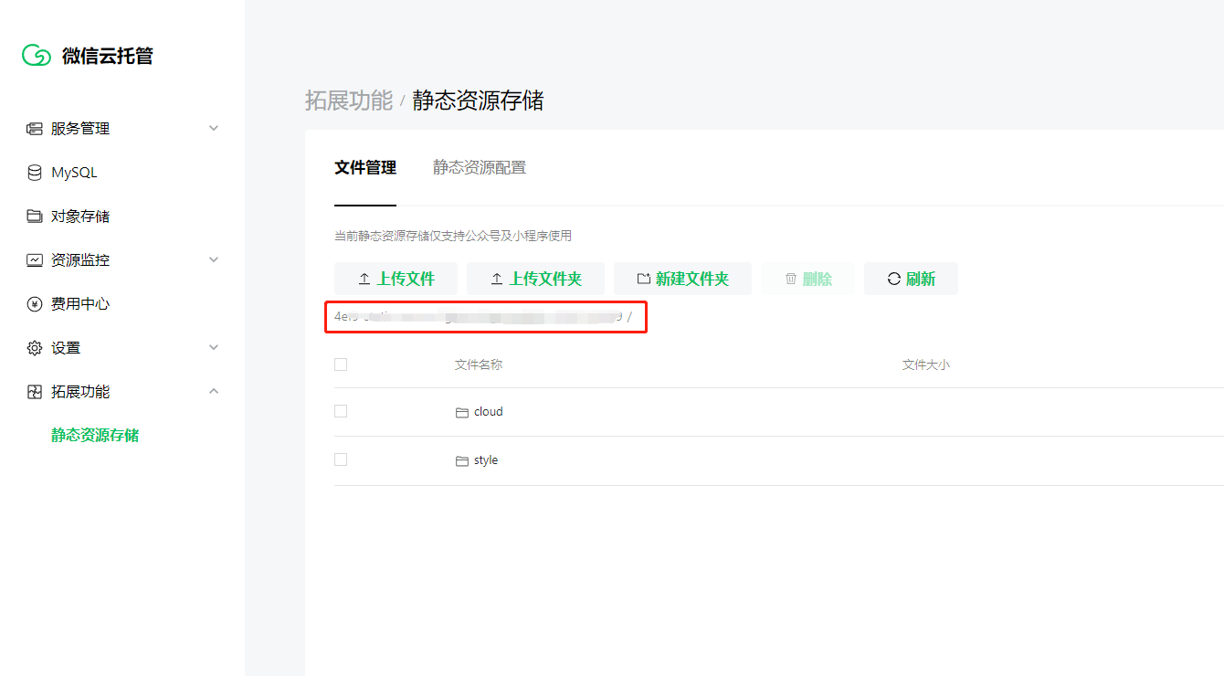This screenshot has height=676, width=1224.
Task: Click the 费用中心 yen icon
Action: click(x=35, y=304)
